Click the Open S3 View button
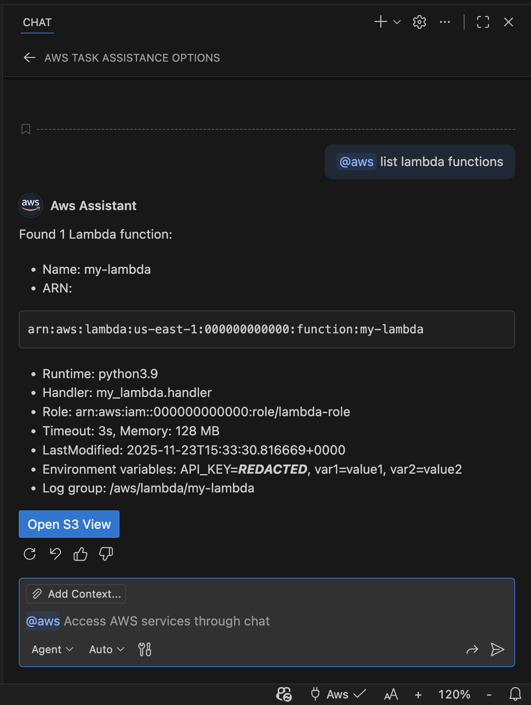The height and width of the screenshot is (705, 531). pyautogui.click(x=69, y=524)
